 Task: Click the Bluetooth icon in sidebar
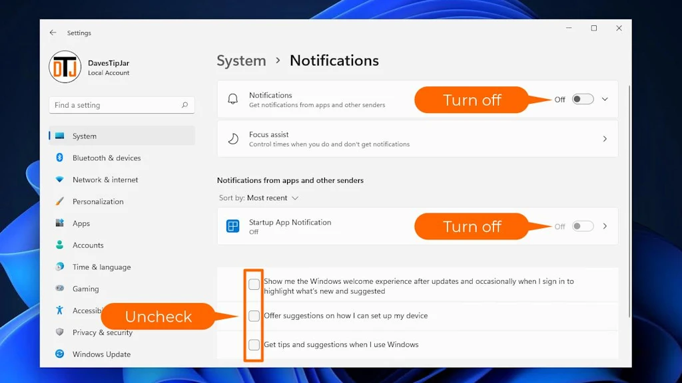[59, 158]
